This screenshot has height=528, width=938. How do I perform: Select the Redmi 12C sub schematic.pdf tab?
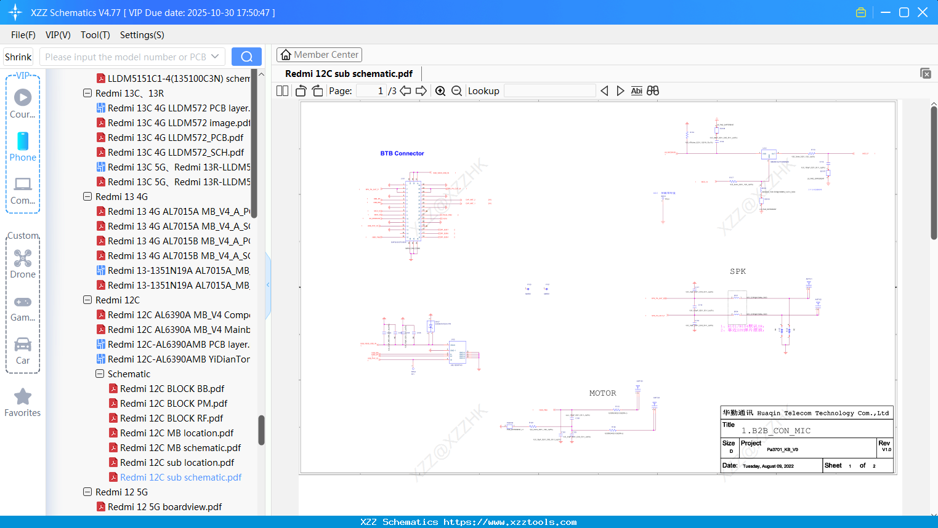(x=348, y=73)
